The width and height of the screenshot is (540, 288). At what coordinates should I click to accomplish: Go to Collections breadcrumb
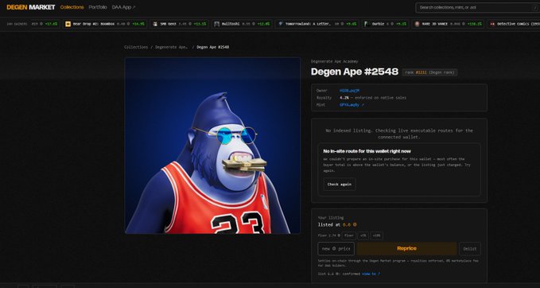click(136, 47)
